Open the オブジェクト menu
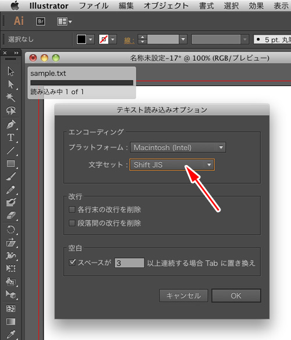Image resolution: width=291 pixels, height=340 pixels. (x=166, y=6)
